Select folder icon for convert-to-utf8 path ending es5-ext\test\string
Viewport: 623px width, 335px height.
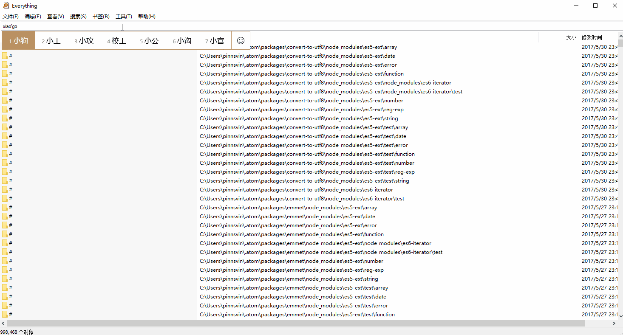click(5, 181)
